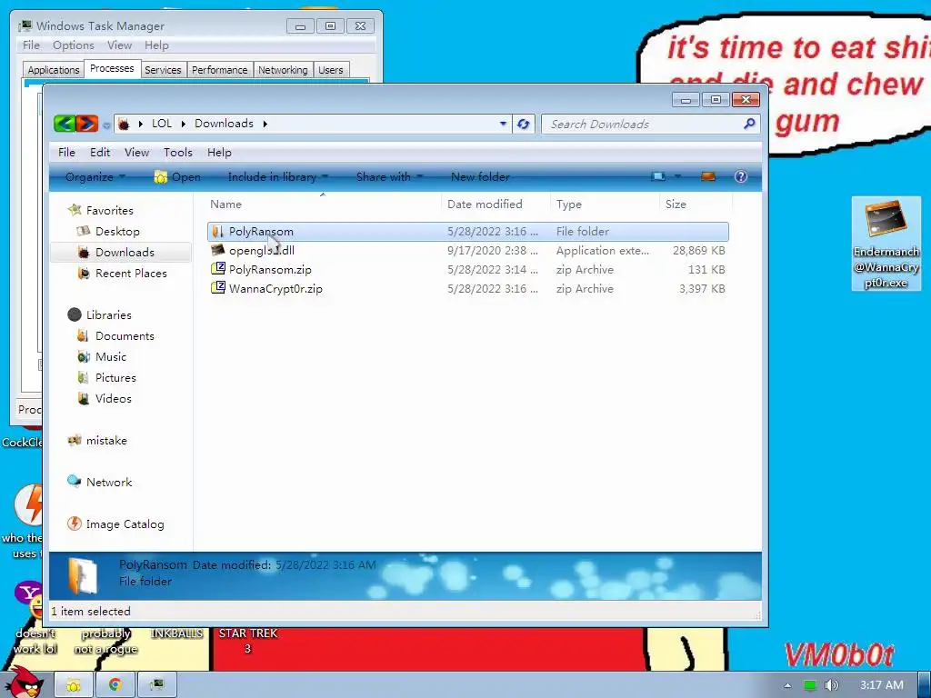Viewport: 931px width, 698px height.
Task: Switch to Task Manager taskbar icon
Action: point(156,685)
